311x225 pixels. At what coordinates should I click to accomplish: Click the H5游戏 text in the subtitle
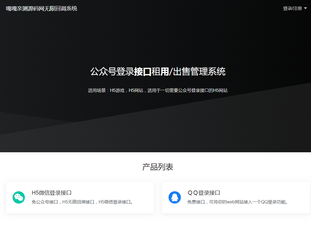tap(117, 90)
